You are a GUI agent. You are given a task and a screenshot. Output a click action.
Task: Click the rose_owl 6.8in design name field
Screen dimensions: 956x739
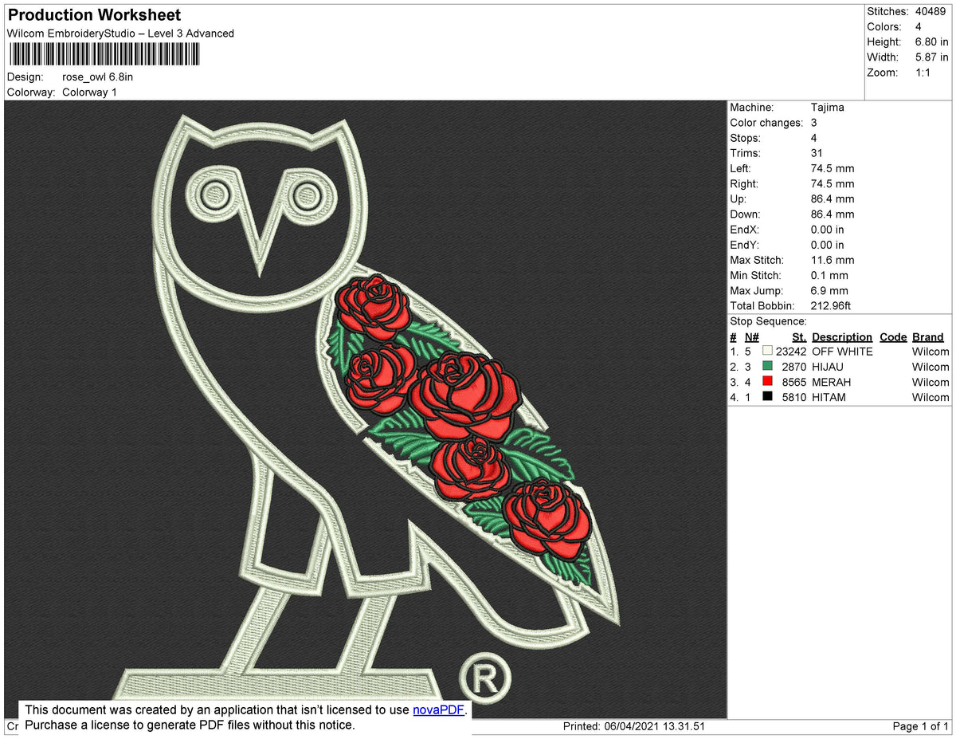pyautogui.click(x=98, y=77)
